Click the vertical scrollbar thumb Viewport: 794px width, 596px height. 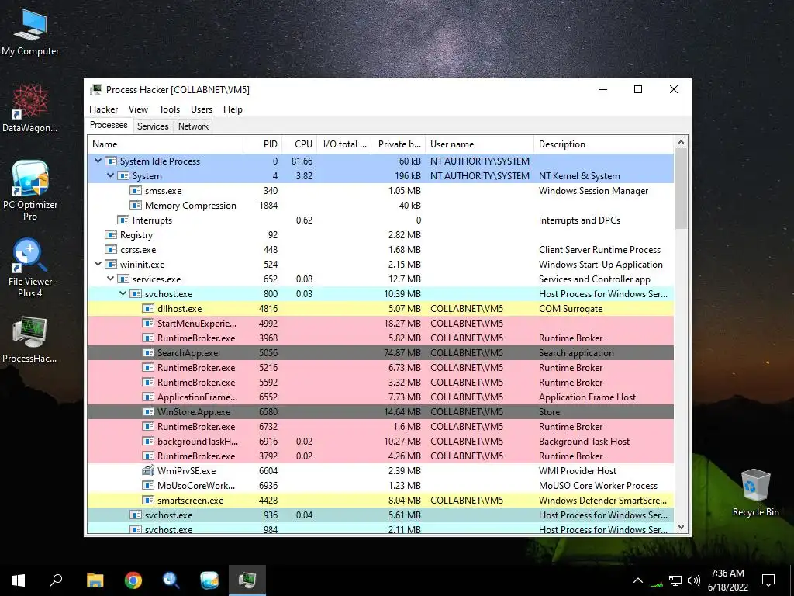681,188
